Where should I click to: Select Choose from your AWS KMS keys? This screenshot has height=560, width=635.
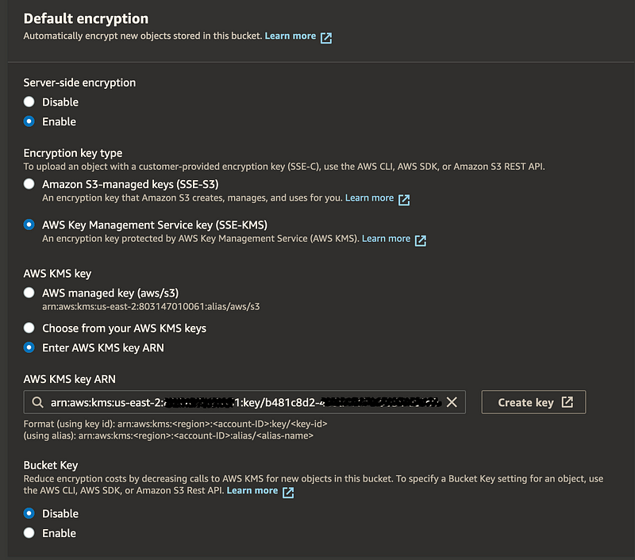coord(29,328)
